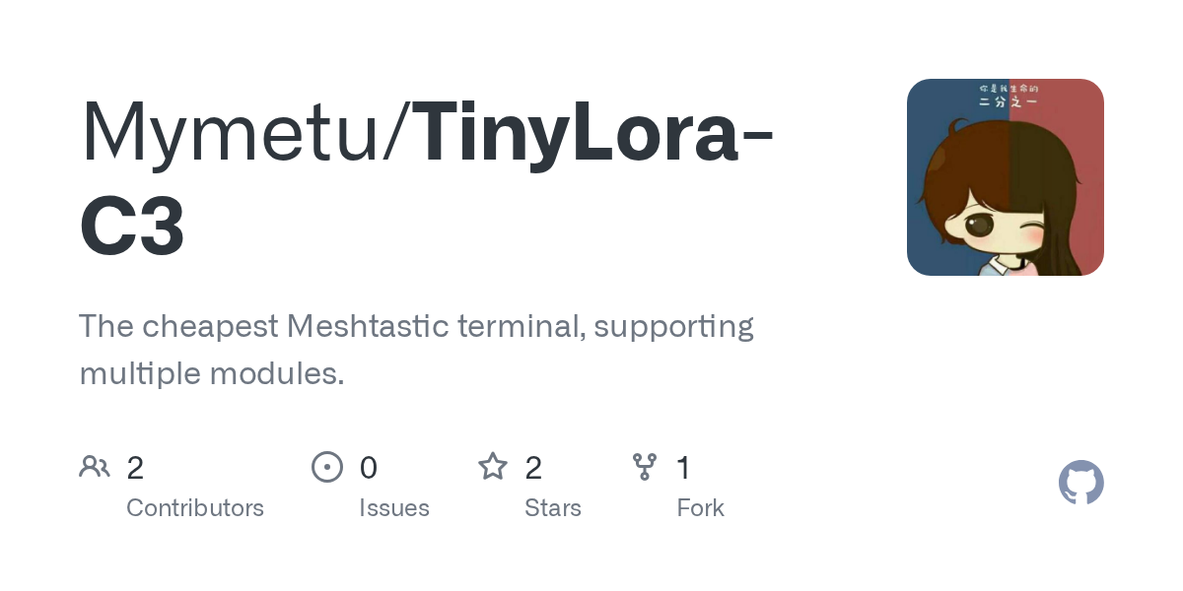
Task: Click the Fork label
Action: 700,508
